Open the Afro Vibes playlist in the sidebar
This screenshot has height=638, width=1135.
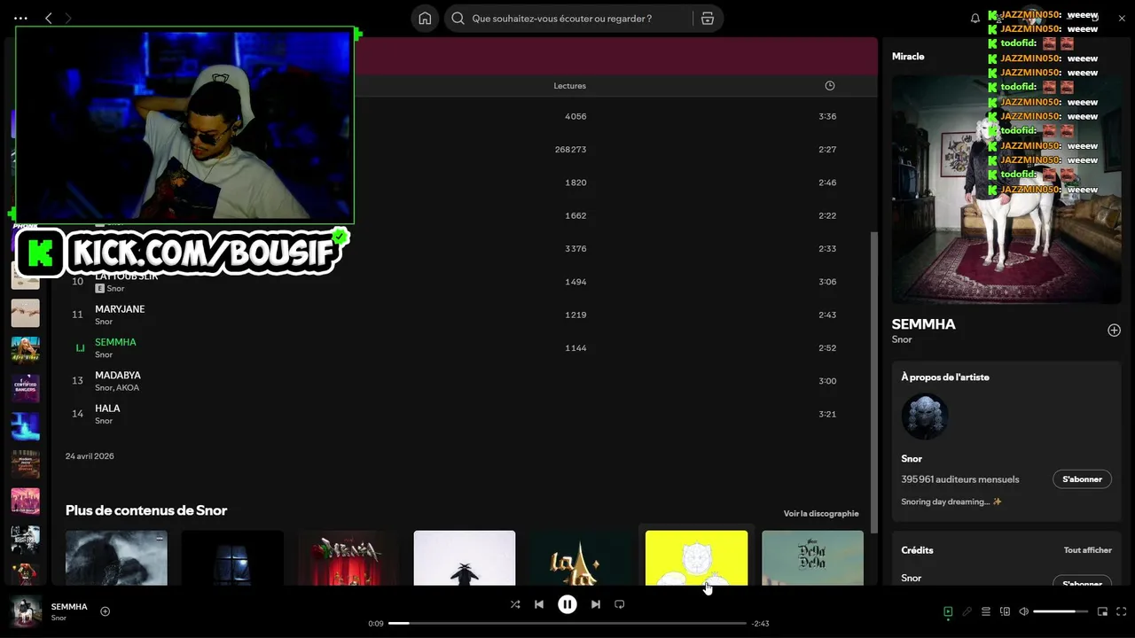point(25,350)
